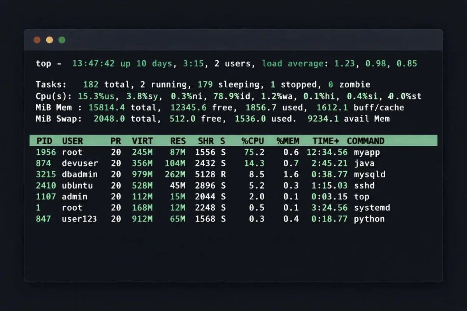Click the USER column header
The height and width of the screenshot is (311, 467).
point(72,141)
